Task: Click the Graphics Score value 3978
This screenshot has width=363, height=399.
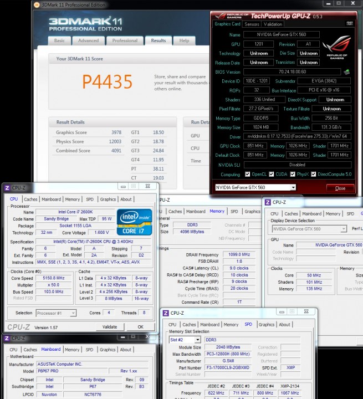Action: coord(116,132)
